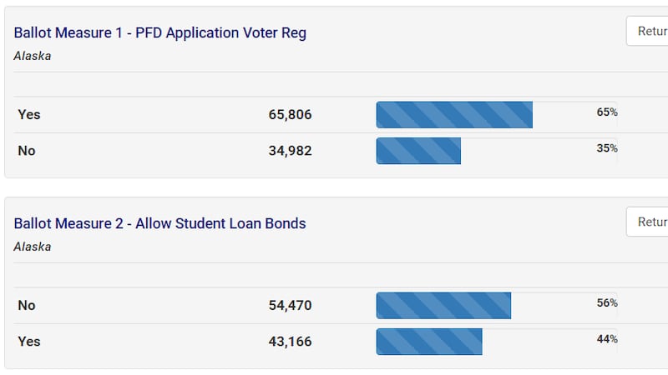Image resolution: width=668 pixels, height=375 pixels.
Task: Click the Yes row label in Measure 1
Action: (x=29, y=115)
